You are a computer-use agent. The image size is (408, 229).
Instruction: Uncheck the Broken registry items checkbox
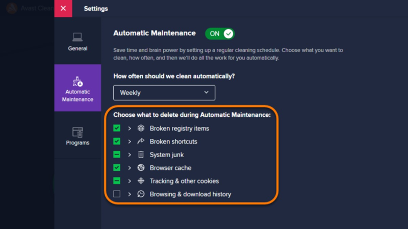tap(117, 128)
